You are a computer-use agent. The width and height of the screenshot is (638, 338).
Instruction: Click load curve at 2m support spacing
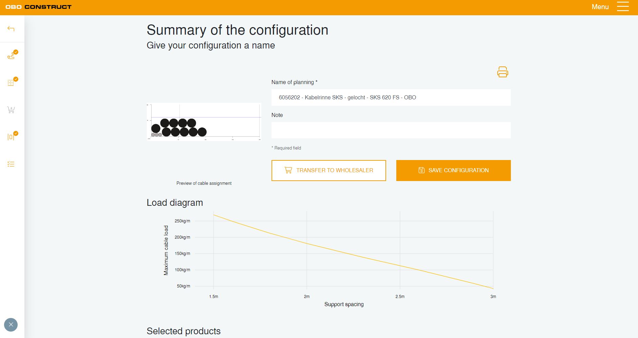click(x=307, y=243)
